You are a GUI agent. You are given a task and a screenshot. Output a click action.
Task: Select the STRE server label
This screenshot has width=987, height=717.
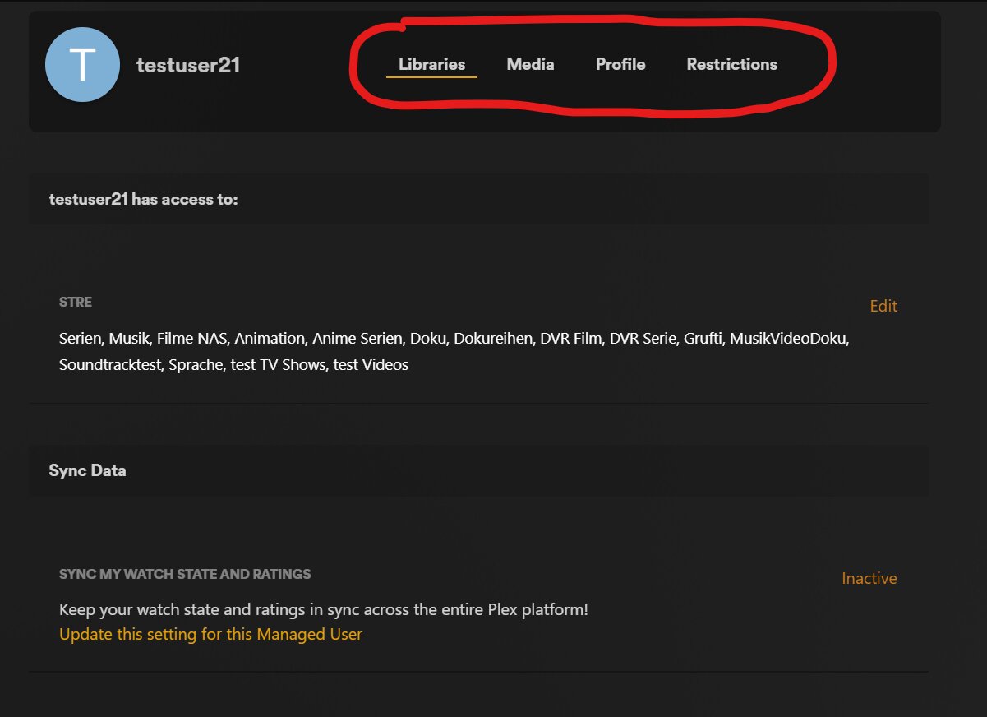(x=76, y=302)
